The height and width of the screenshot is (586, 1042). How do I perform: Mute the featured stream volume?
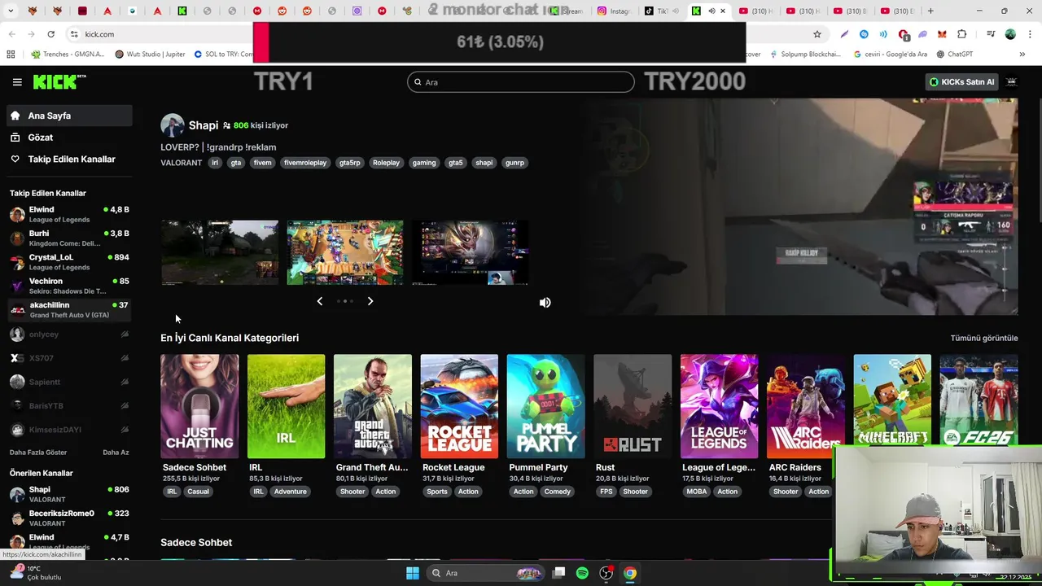pyautogui.click(x=545, y=303)
